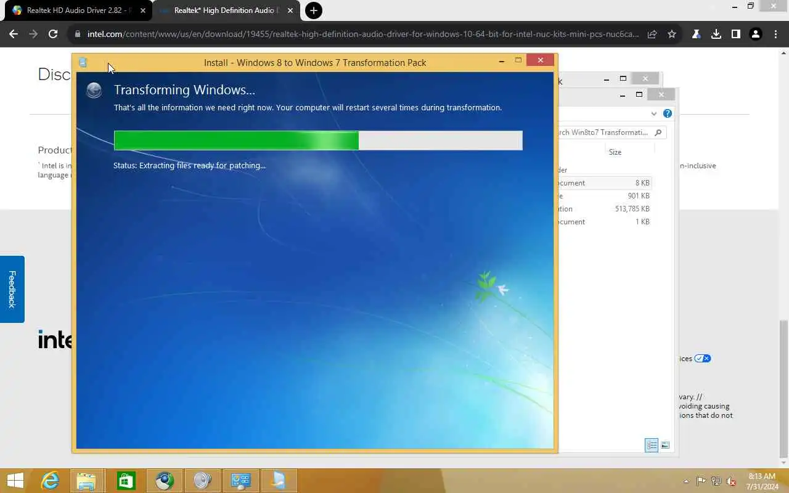Launch Internet Explorer from taskbar
This screenshot has width=789, height=493.
49,481
